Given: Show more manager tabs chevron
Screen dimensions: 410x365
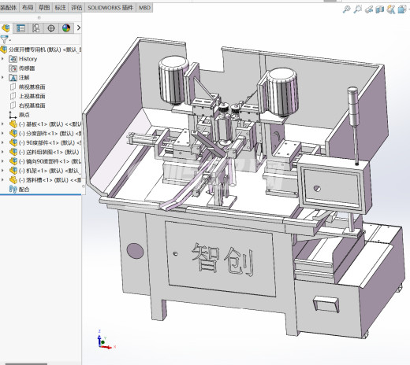Looking at the screenshot, I should (78, 28).
